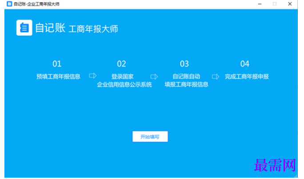
Task: Select step 04 完成工商年报申报 text
Action: pyautogui.click(x=247, y=77)
